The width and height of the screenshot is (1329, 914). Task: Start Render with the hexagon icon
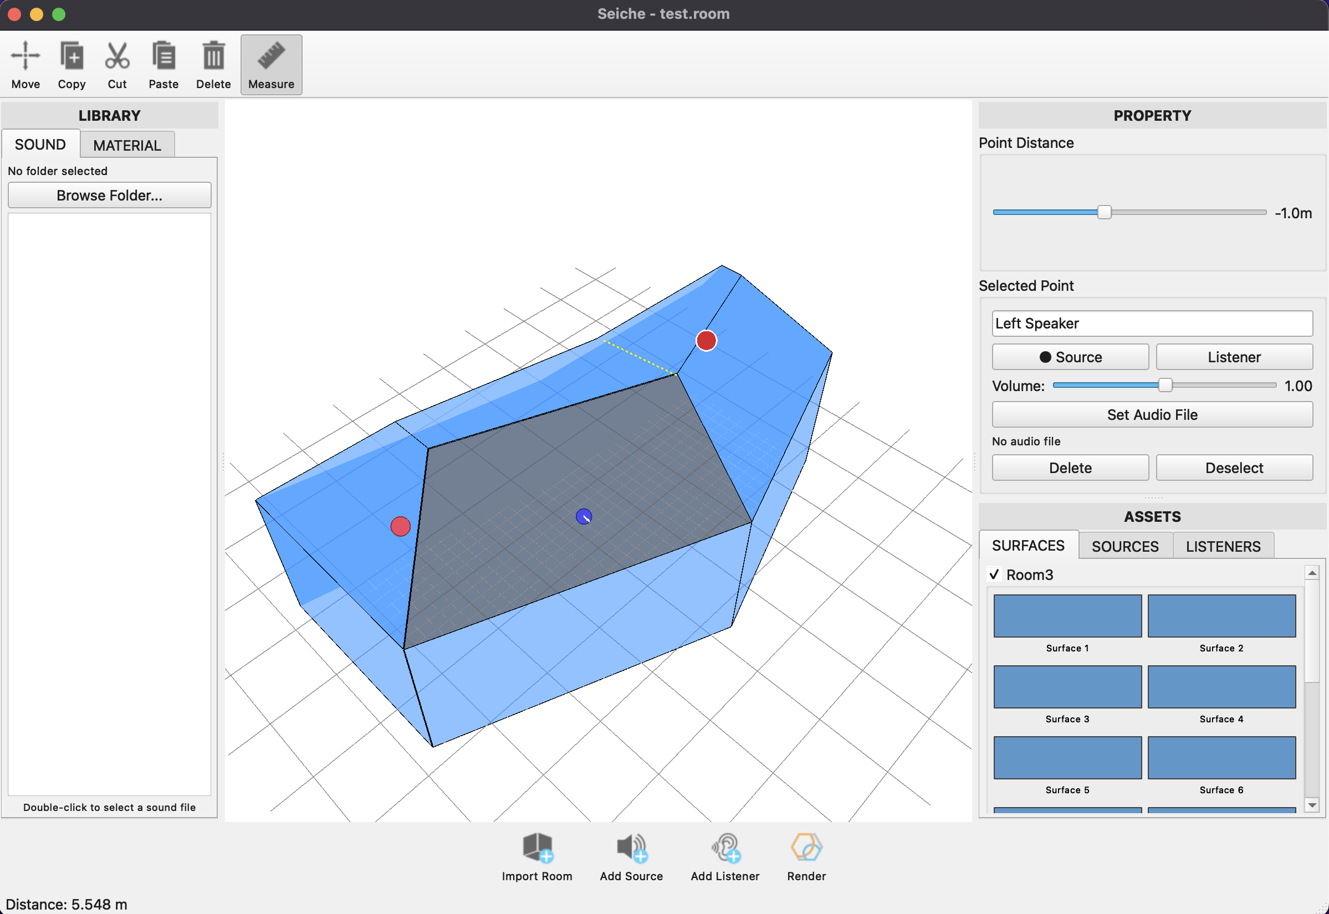tap(806, 848)
